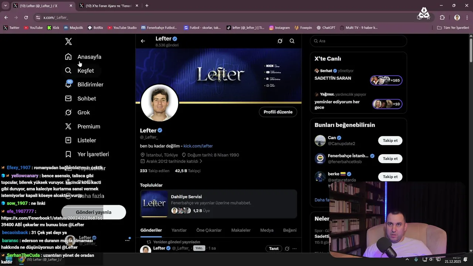Open Yer İşaretleri bookmarks in the sidebar

(87, 154)
